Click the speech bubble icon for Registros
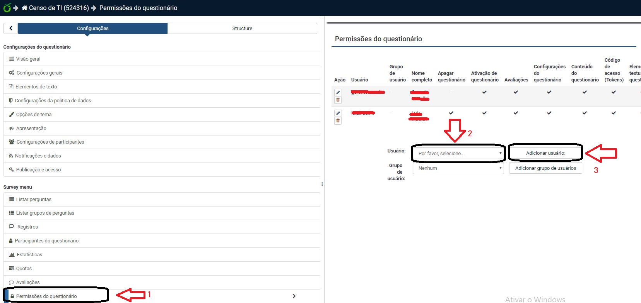This screenshot has height=303, width=641. [12, 227]
